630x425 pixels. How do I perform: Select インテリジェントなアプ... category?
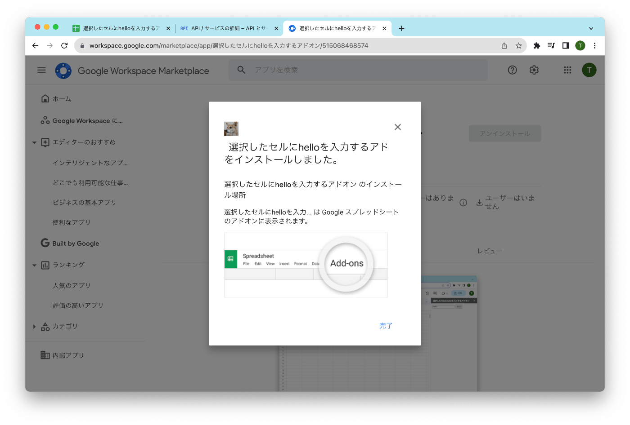pos(90,163)
